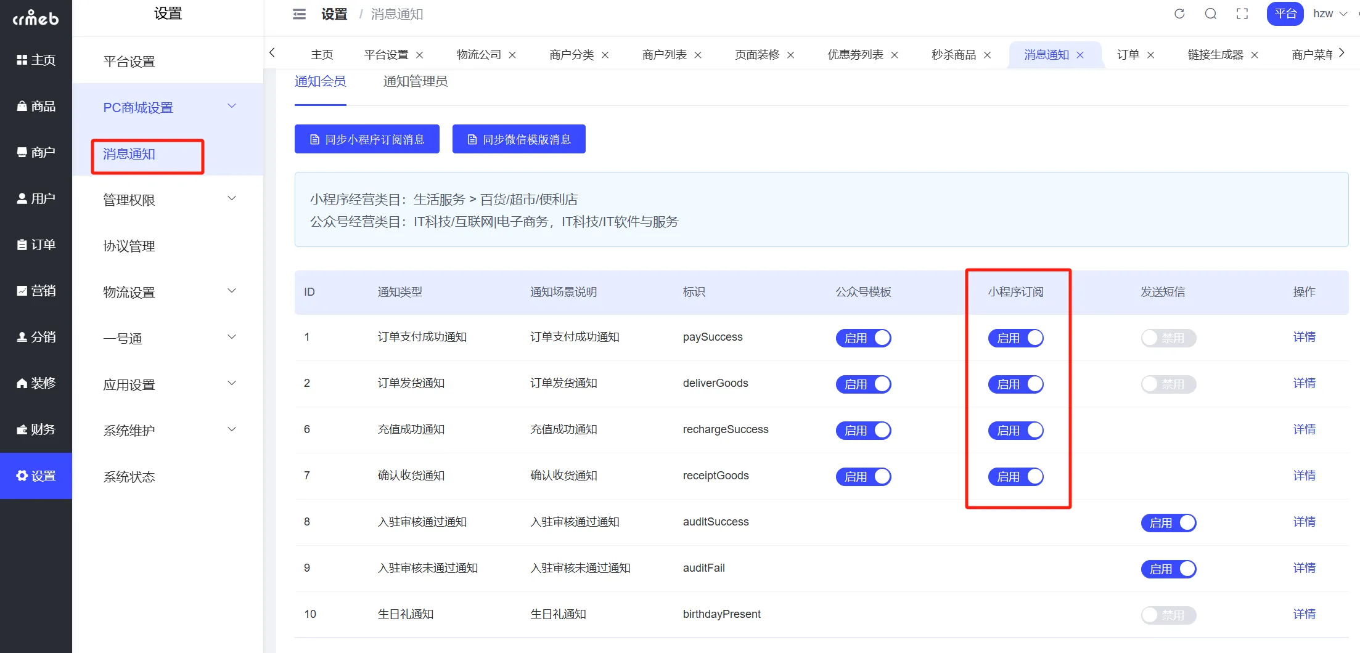Click the 平台 badge button
Image resolution: width=1360 pixels, height=653 pixels.
tap(1285, 14)
